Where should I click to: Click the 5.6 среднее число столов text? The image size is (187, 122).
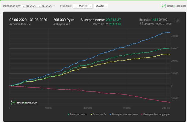point(155,24)
